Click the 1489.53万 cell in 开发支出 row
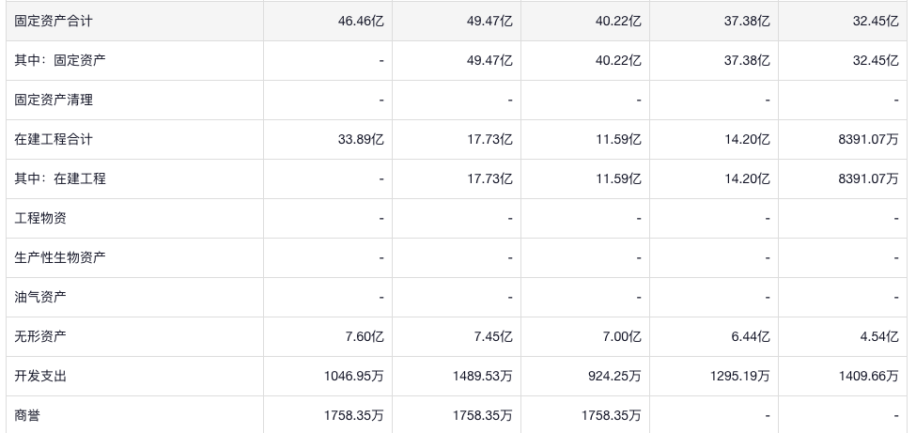Screen dimensions: 916x433 tap(483, 376)
